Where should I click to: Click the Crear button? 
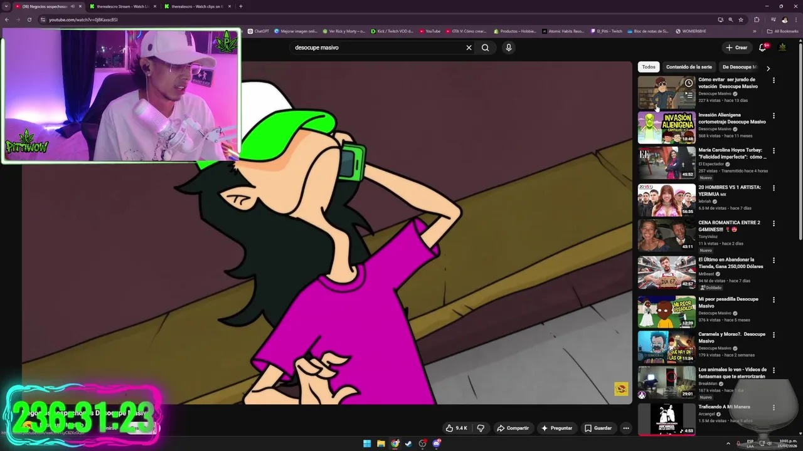tap(737, 48)
